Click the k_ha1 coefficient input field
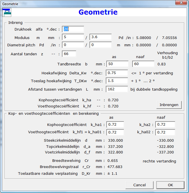This screenshot has height=193, width=189. tap(115, 125)
